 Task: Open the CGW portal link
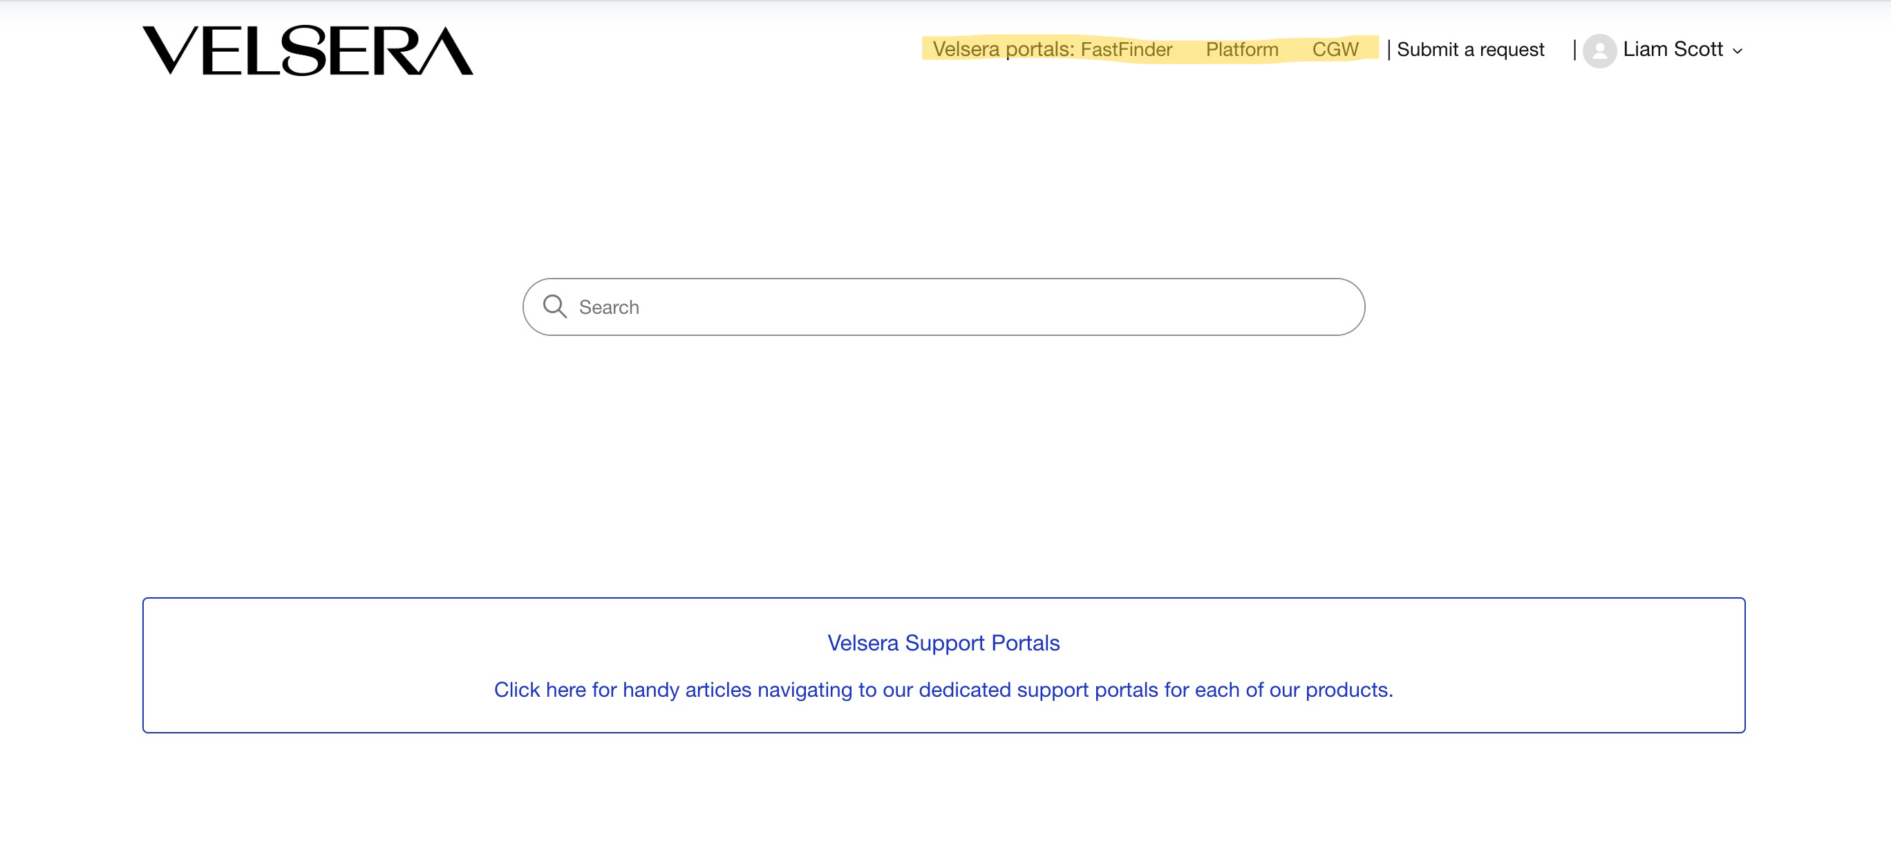1335,49
